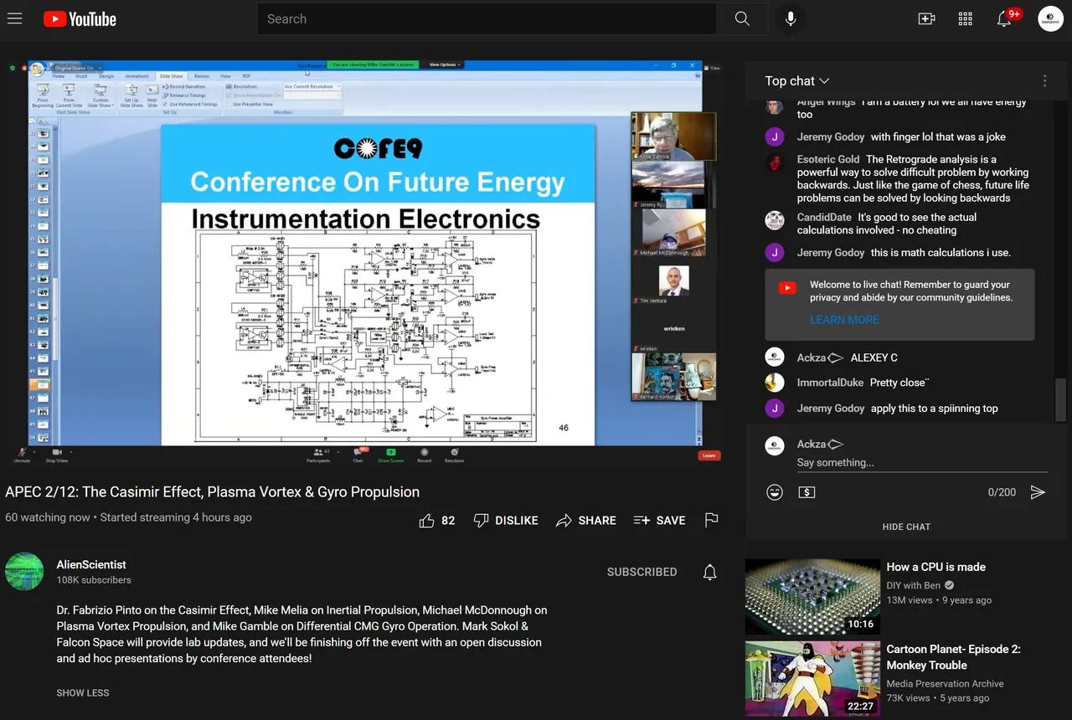Collapse description with SHOW LESS

[82, 693]
